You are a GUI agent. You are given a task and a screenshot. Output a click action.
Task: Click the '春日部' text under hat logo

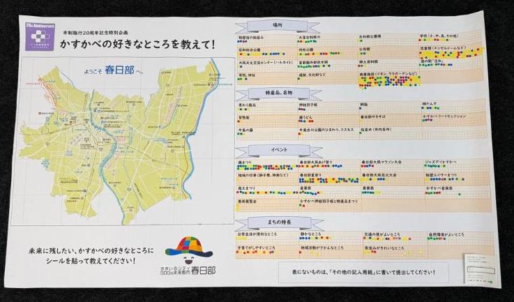(x=204, y=271)
